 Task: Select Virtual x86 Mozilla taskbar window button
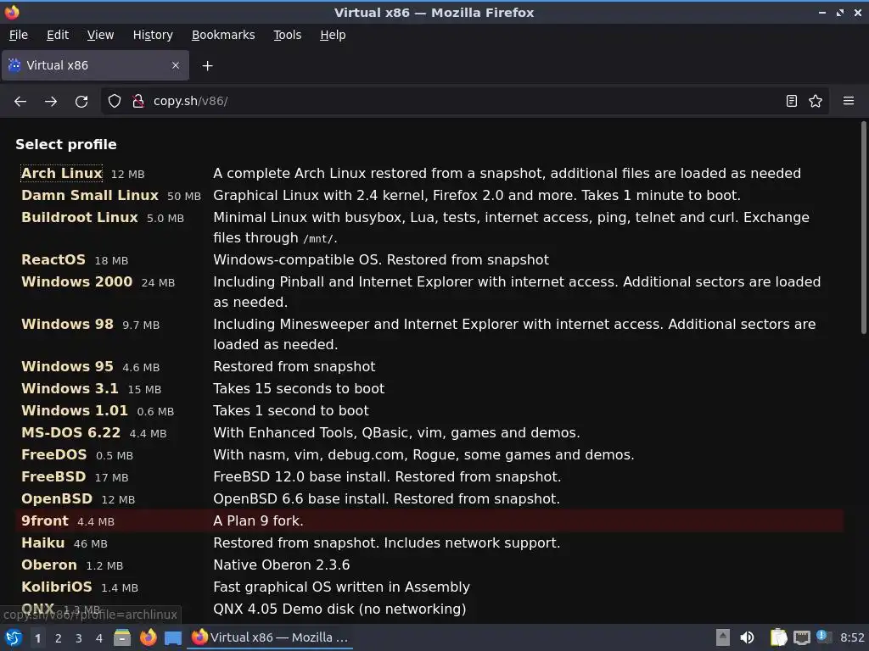pyautogui.click(x=271, y=637)
